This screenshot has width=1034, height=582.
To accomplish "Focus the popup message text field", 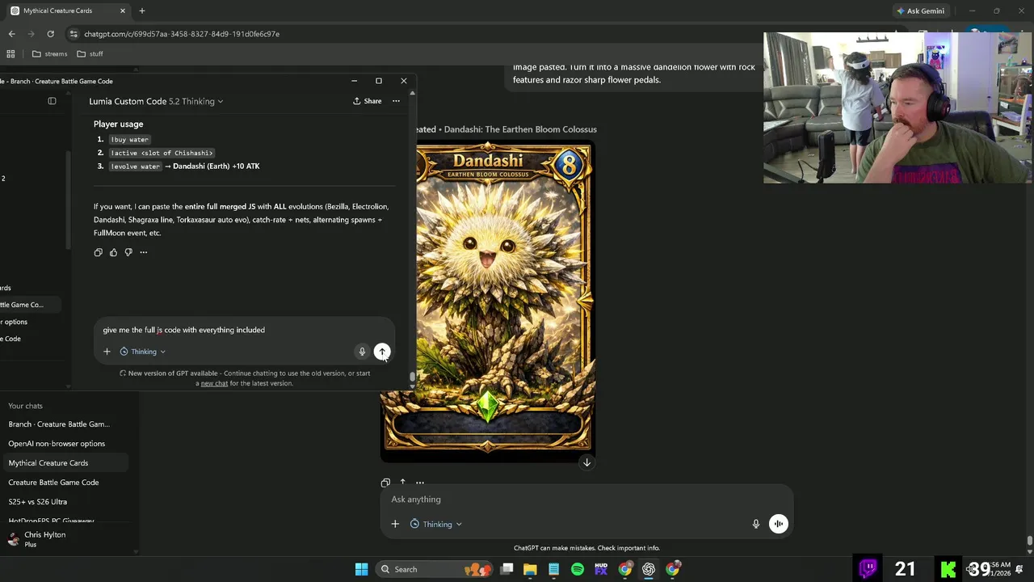I will [242, 330].
